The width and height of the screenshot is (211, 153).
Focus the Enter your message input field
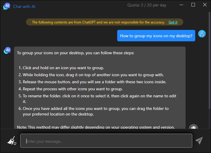tap(106, 141)
